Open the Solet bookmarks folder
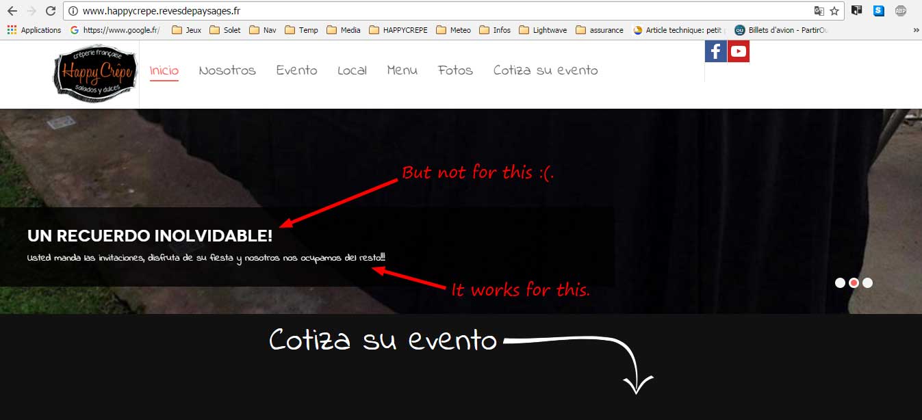Screen dimensions: 922x420 [x=225, y=30]
